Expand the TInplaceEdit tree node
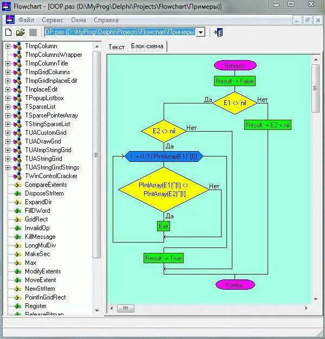 click(8, 89)
